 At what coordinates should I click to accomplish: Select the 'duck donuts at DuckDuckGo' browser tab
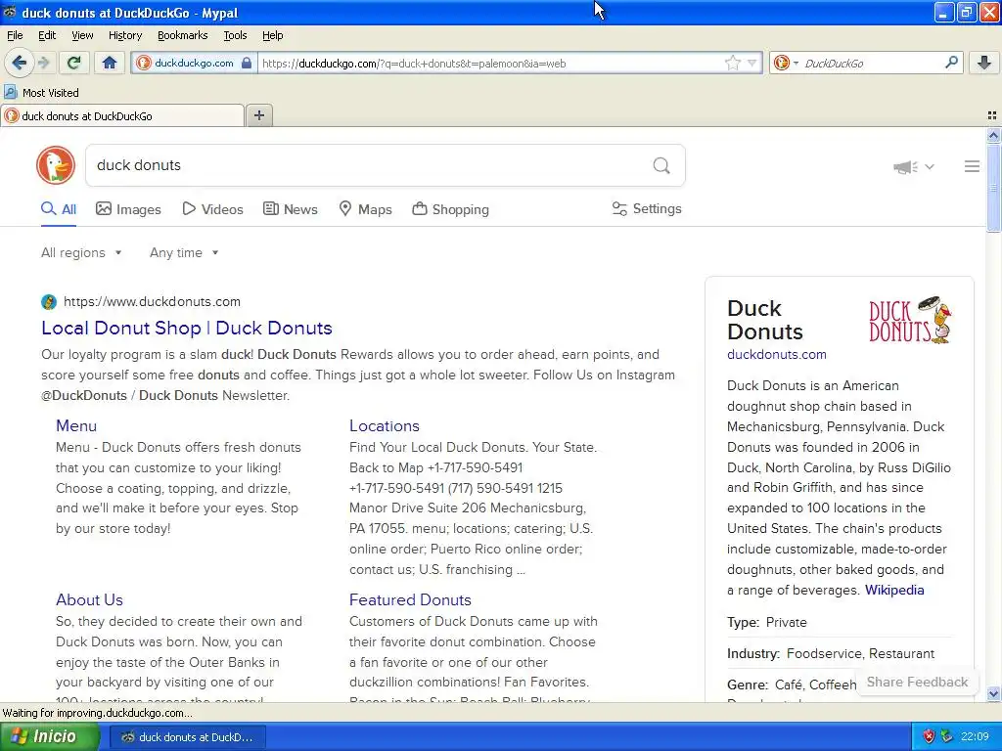(x=122, y=116)
